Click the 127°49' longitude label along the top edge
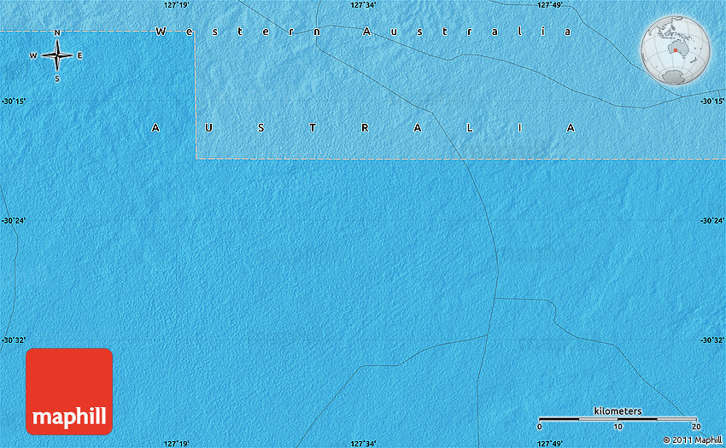The height and width of the screenshot is (448, 726). point(549,5)
